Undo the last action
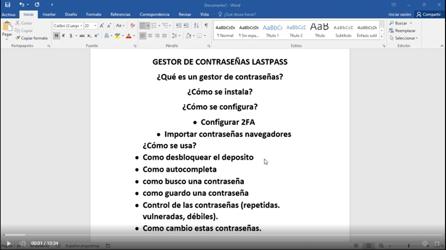The image size is (446, 250). (22, 5)
